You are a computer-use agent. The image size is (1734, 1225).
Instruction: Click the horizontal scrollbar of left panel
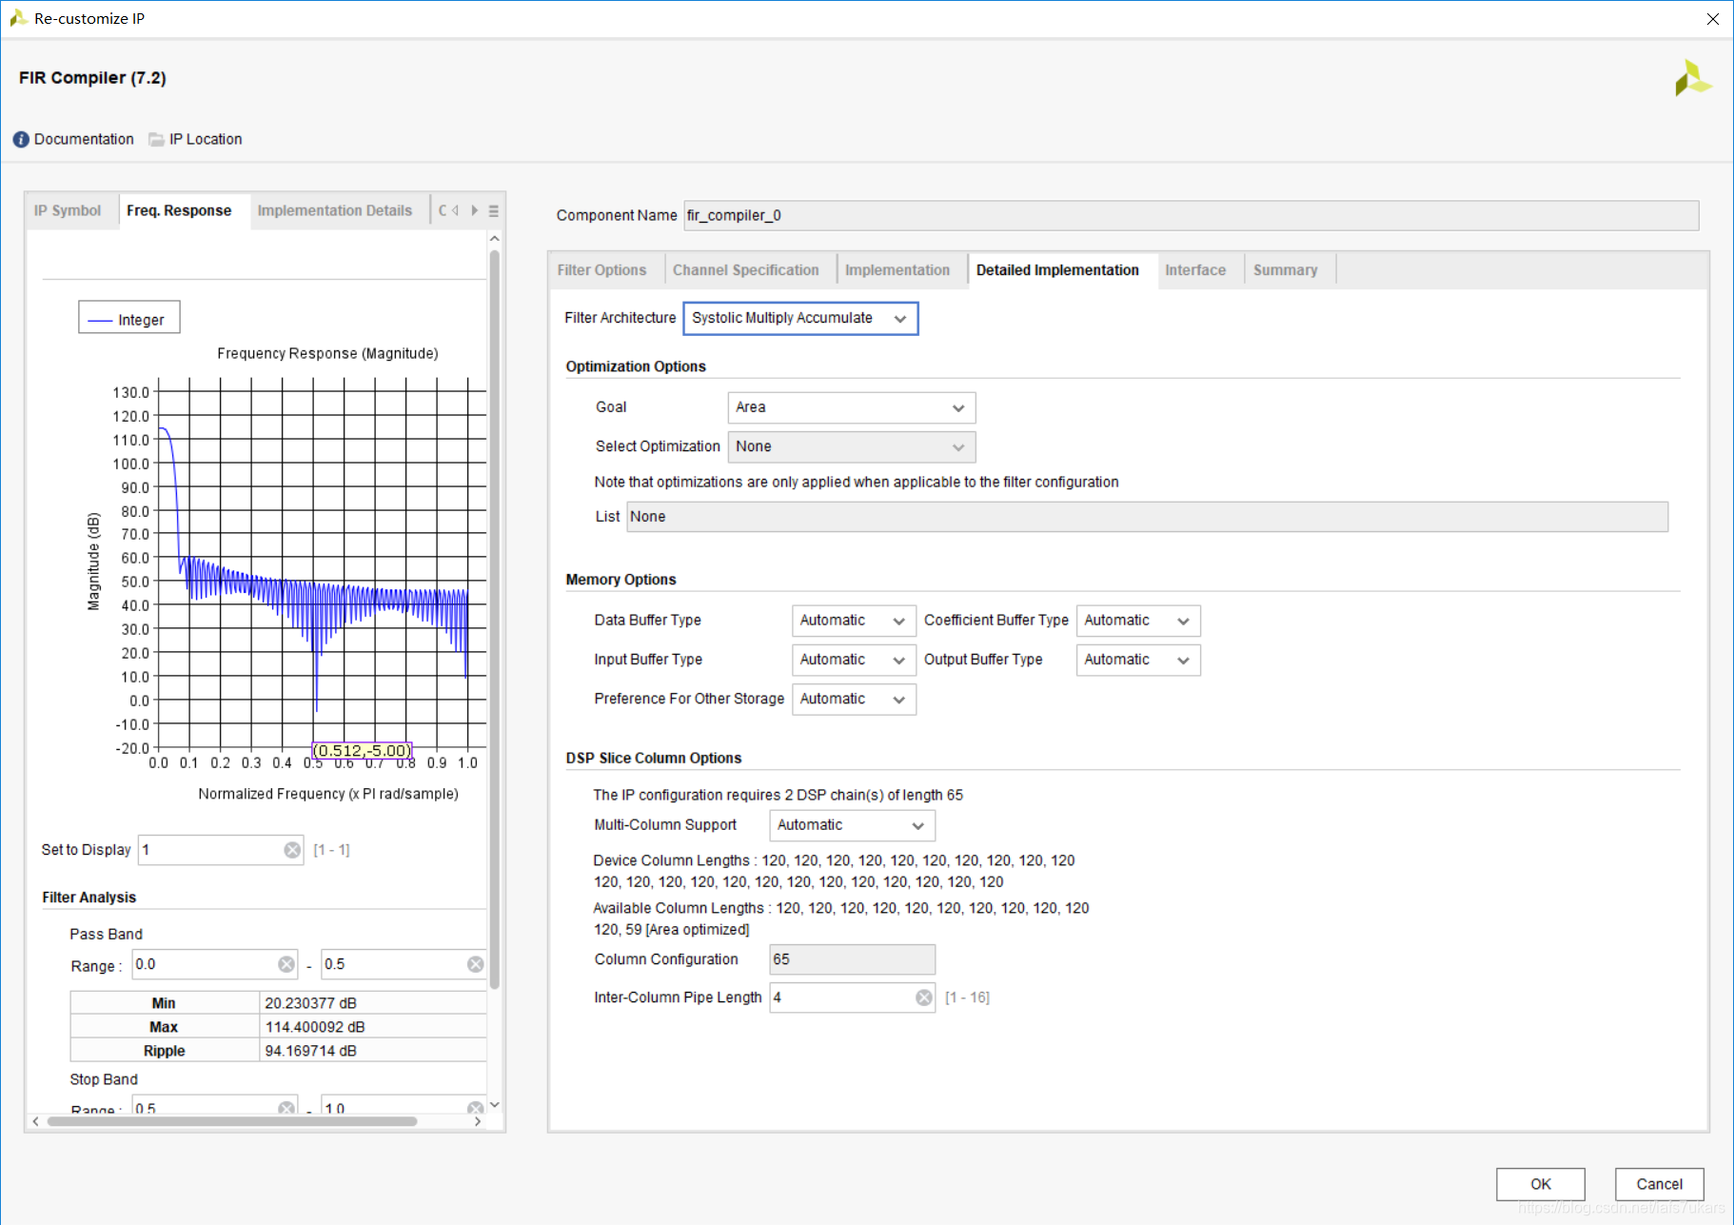tap(232, 1121)
